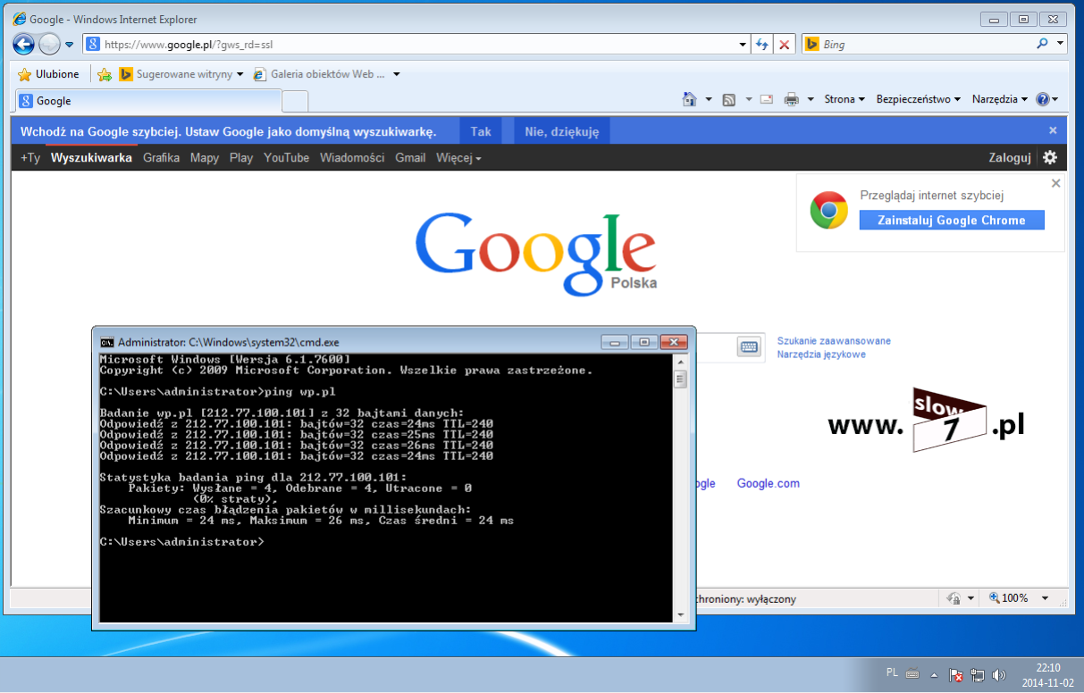The height and width of the screenshot is (693, 1084).
Task: Open a new blank tab
Action: (295, 101)
